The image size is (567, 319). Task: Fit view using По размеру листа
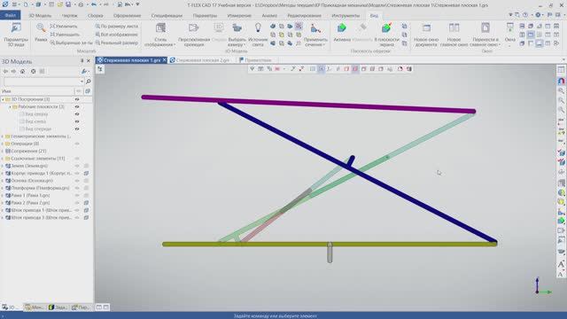(116, 26)
